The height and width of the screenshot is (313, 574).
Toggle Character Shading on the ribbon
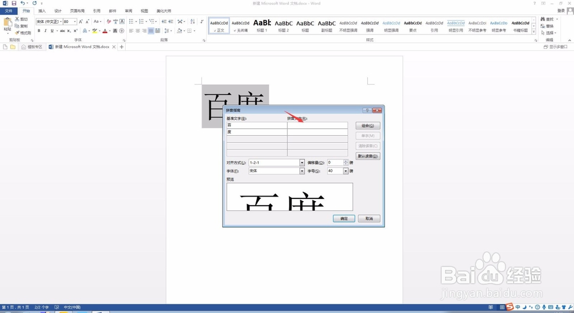pos(115,31)
